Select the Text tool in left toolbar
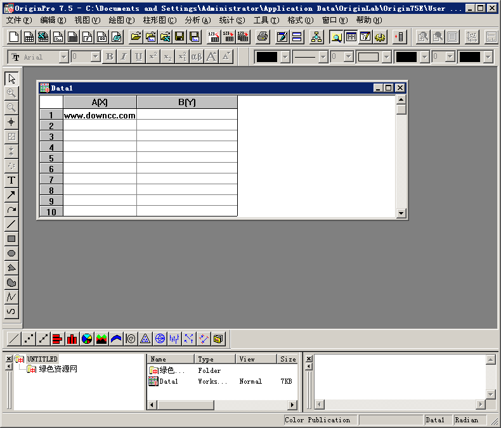This screenshot has height=428, width=501. pyautogui.click(x=11, y=180)
